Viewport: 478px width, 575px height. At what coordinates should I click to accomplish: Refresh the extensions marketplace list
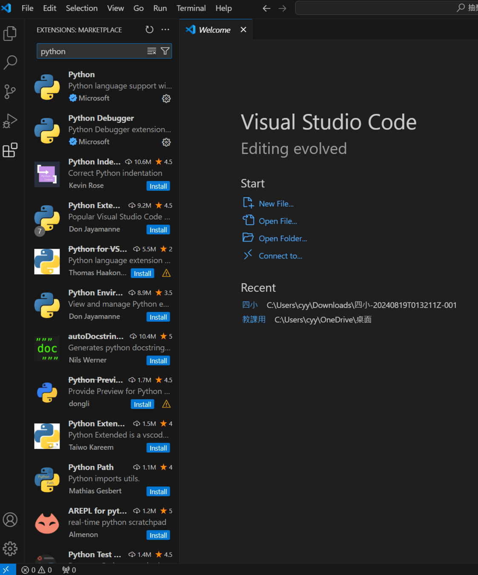(149, 29)
